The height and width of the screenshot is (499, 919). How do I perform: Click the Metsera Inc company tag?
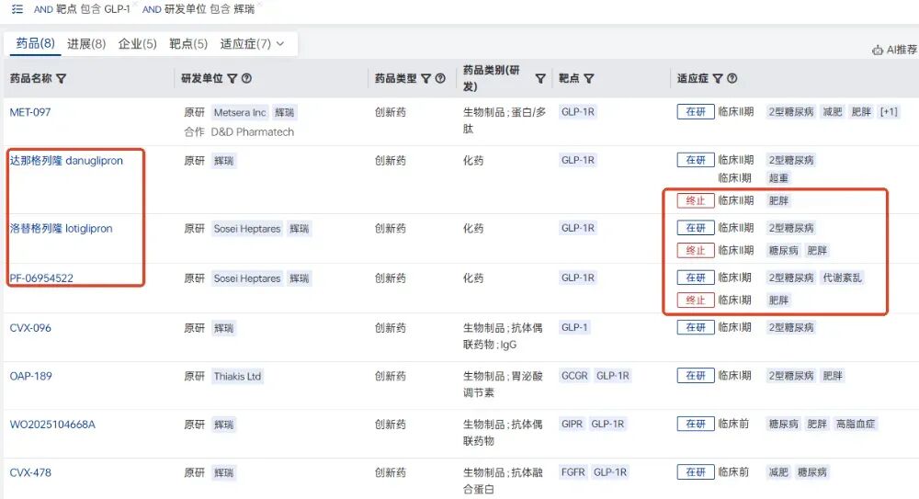pyautogui.click(x=239, y=112)
